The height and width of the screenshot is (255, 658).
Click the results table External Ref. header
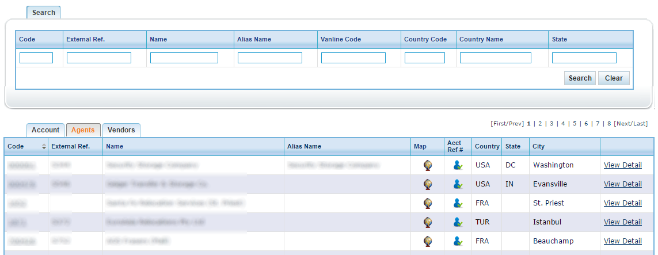point(75,146)
